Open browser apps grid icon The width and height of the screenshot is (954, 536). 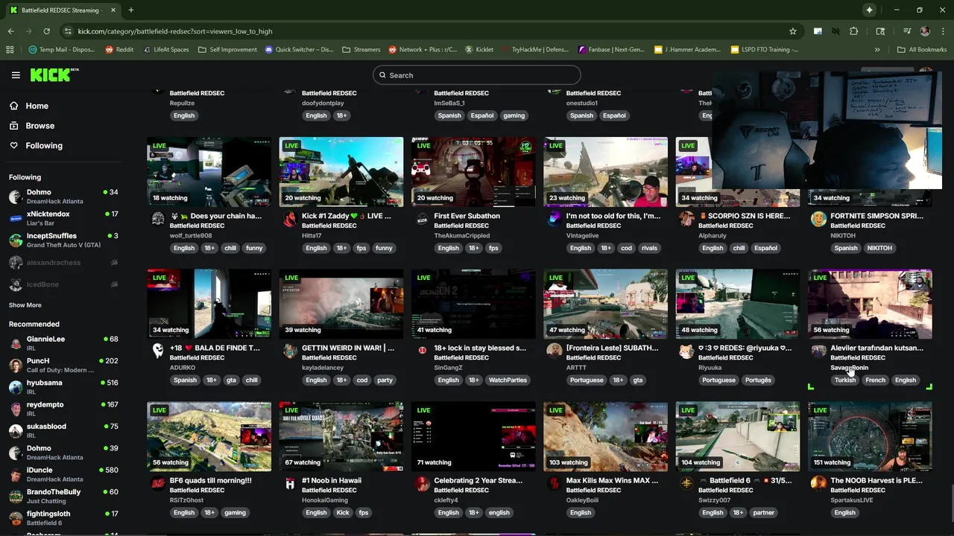10,49
